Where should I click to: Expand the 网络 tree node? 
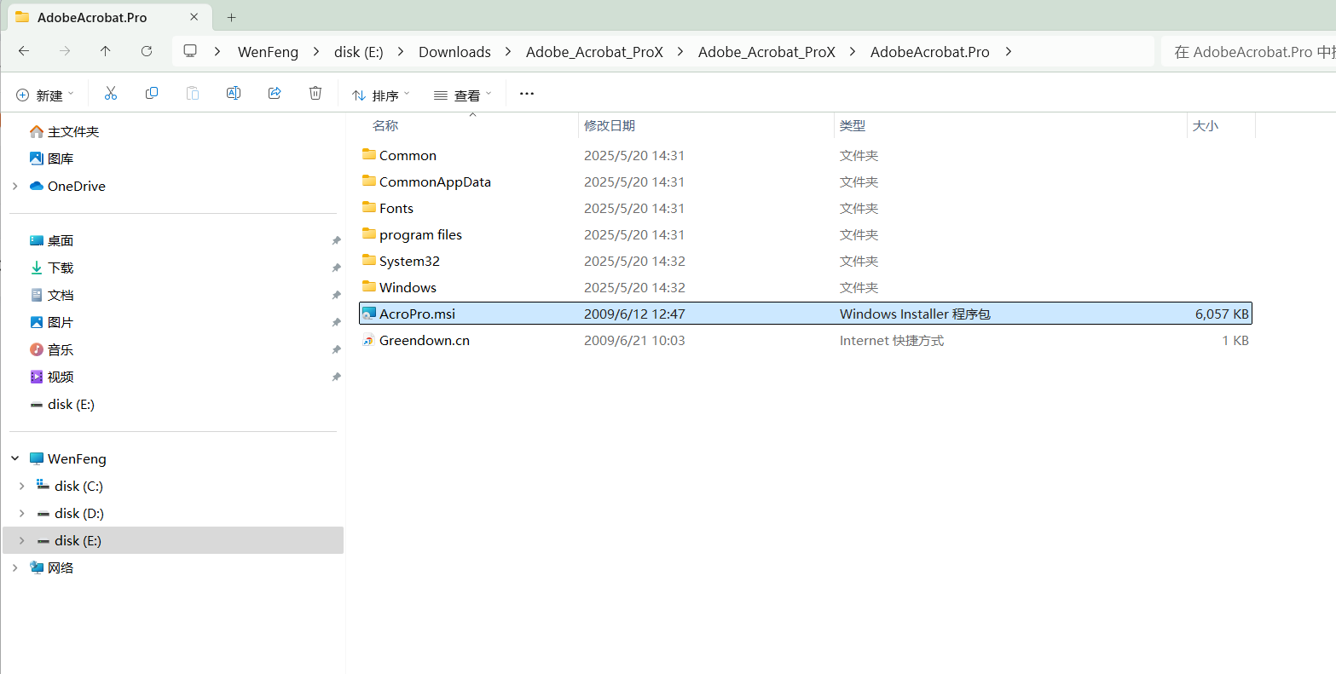pos(15,567)
